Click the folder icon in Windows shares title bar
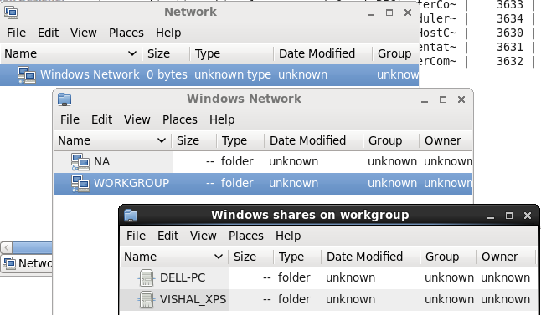541x315 pixels. click(131, 216)
